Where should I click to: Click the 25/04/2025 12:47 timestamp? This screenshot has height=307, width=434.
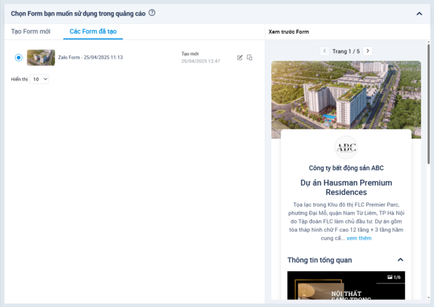(201, 61)
